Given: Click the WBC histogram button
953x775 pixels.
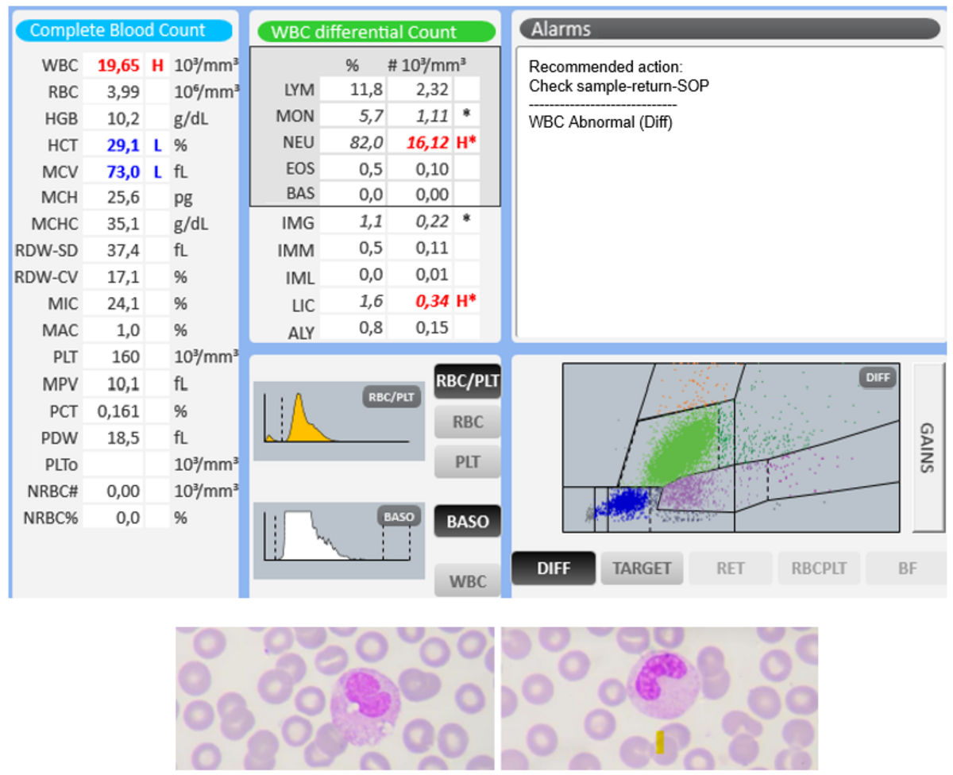Looking at the screenshot, I should click(x=467, y=580).
